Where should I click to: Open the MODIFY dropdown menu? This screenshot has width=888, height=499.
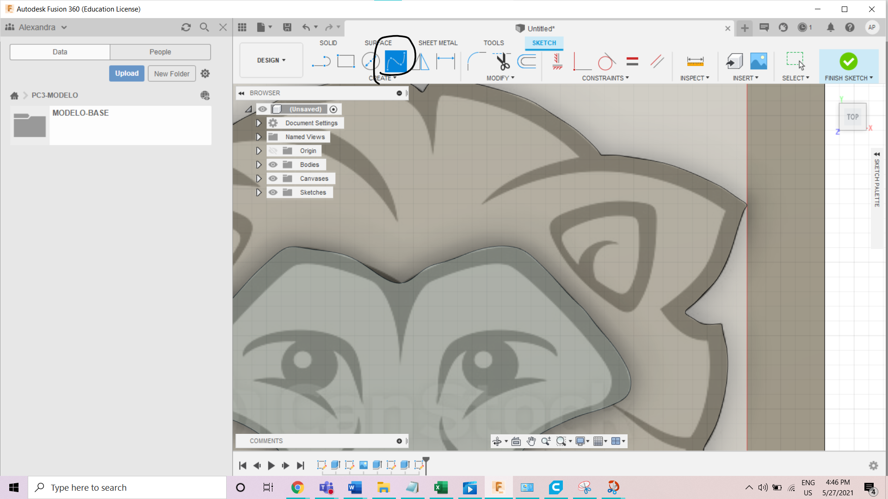500,78
